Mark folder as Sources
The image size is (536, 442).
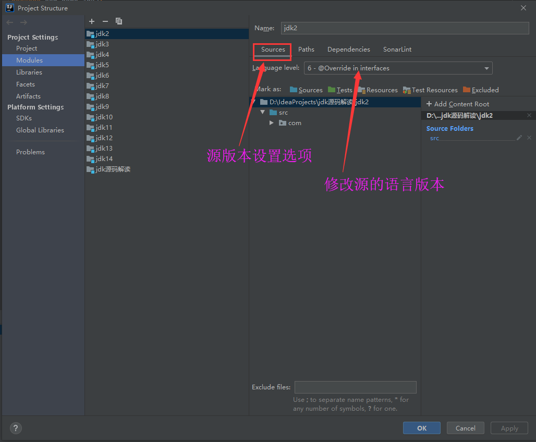[x=306, y=90]
